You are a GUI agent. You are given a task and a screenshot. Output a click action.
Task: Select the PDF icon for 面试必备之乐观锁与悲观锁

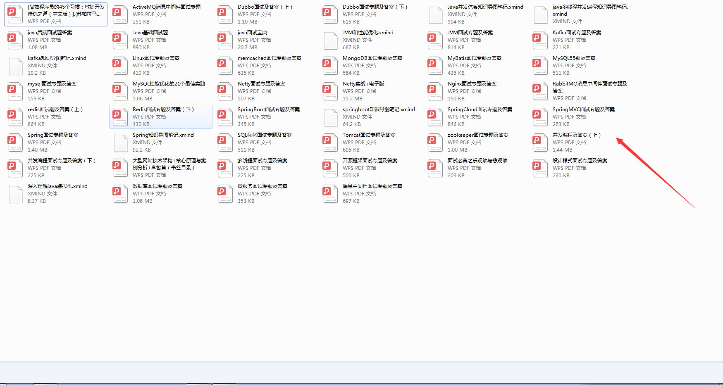[435, 168]
